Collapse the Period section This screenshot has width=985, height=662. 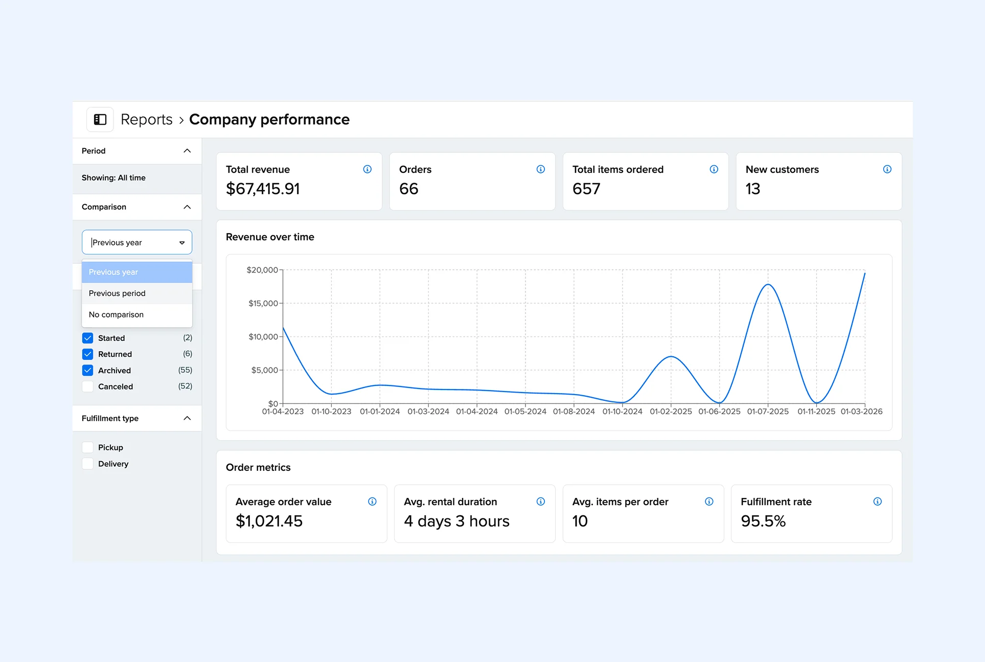(x=187, y=151)
